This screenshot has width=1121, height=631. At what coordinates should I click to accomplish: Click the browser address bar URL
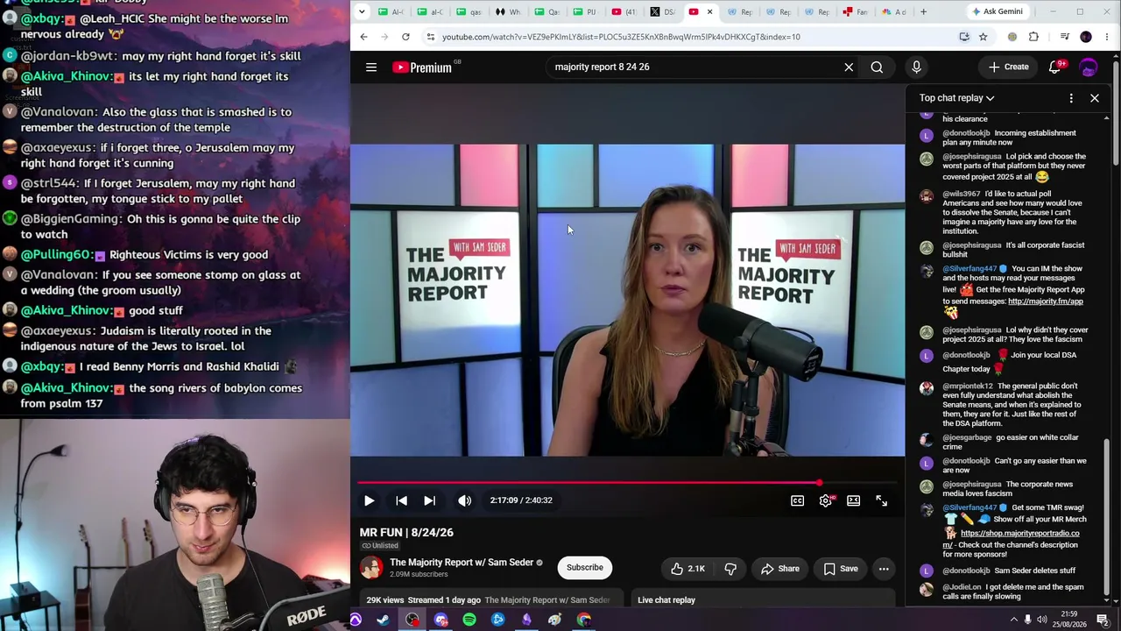coord(621,37)
